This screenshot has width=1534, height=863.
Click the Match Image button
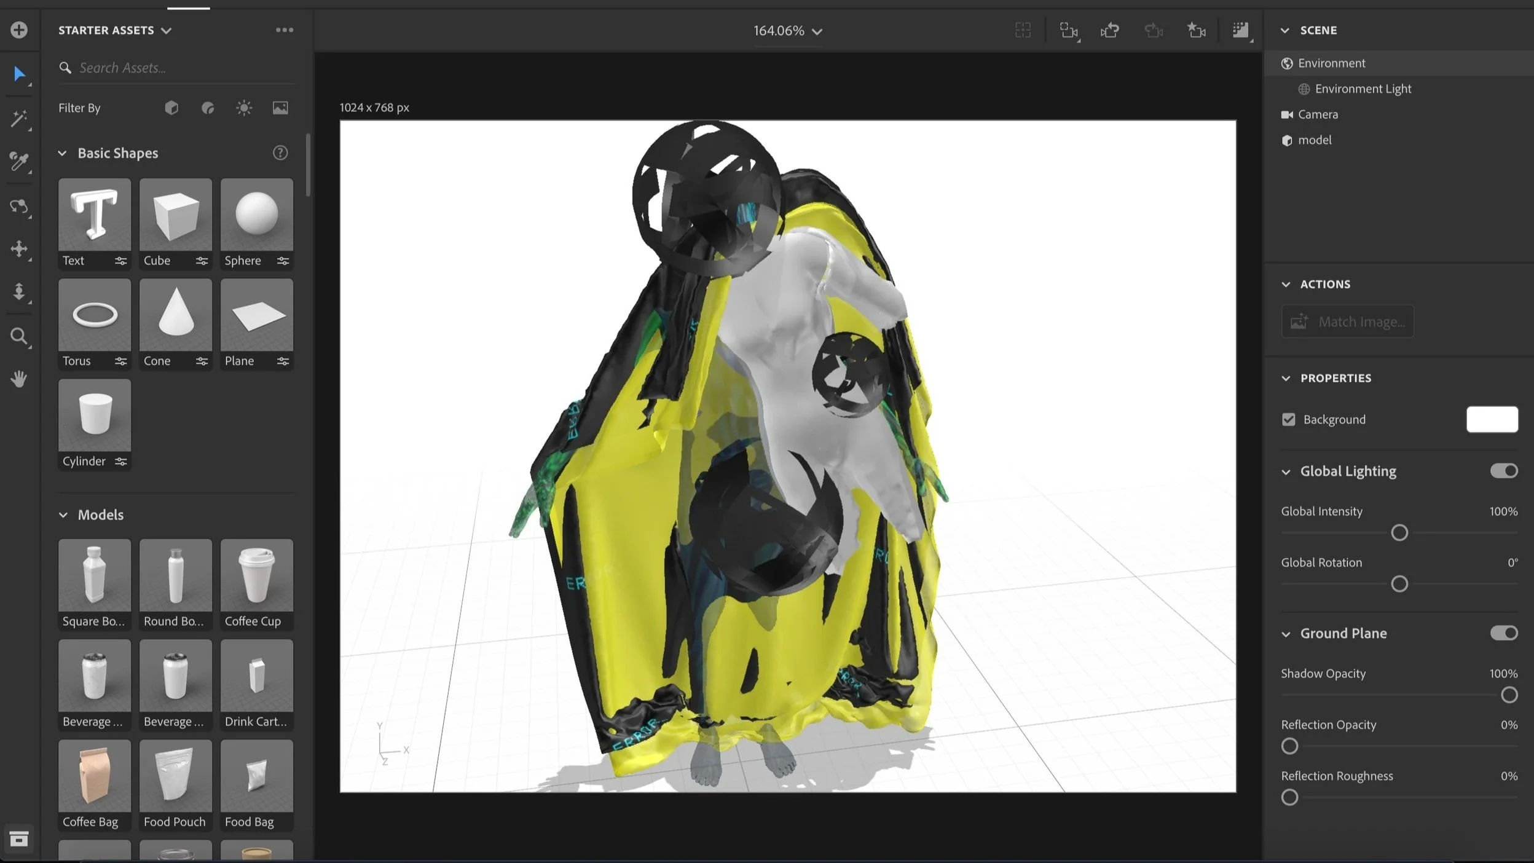coord(1347,321)
